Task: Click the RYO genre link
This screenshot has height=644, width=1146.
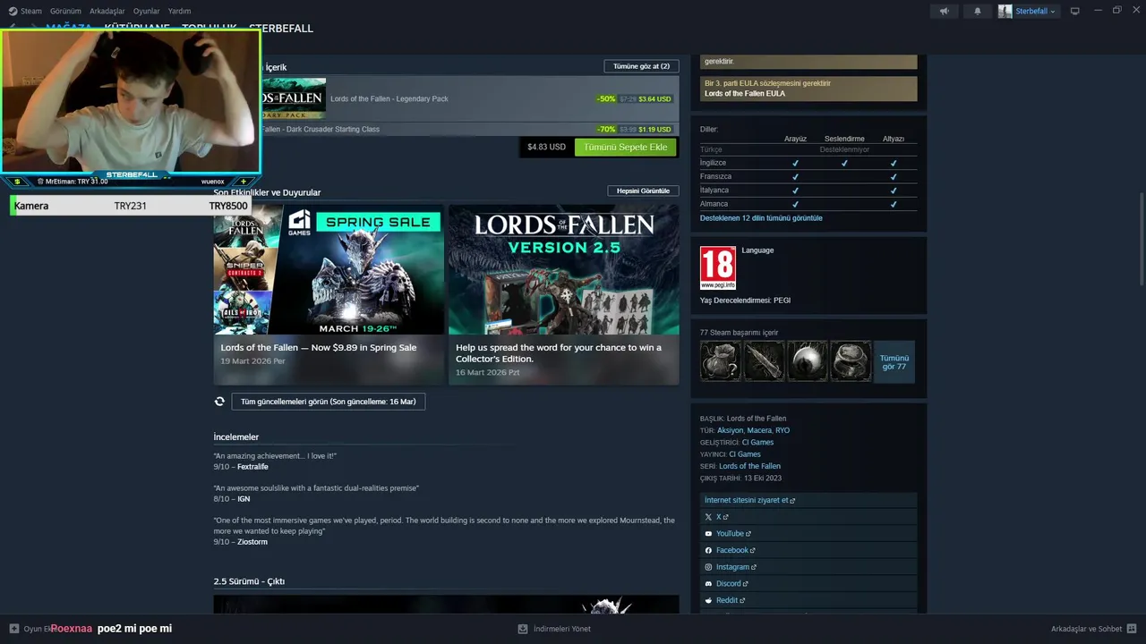Action: [x=783, y=430]
